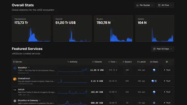Click the Overall Stats heading

click(x=23, y=5)
